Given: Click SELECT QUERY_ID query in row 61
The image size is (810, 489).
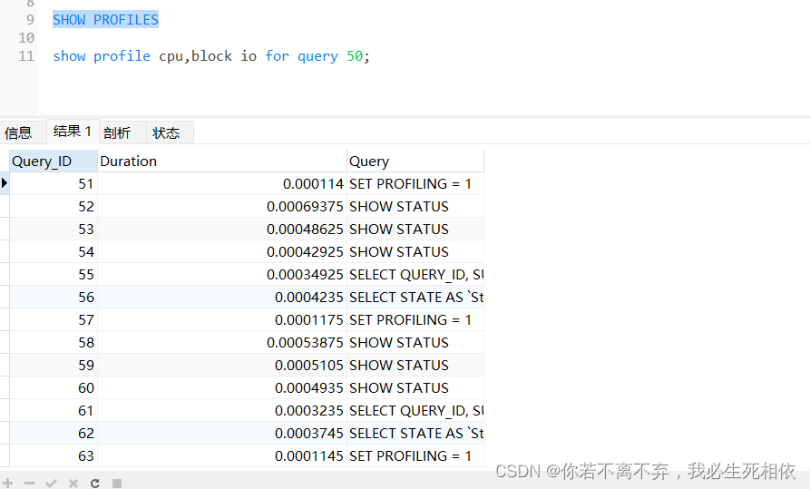Looking at the screenshot, I should coord(415,411).
